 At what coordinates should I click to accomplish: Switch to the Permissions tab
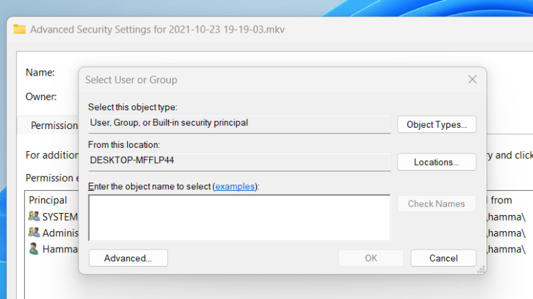click(x=54, y=126)
